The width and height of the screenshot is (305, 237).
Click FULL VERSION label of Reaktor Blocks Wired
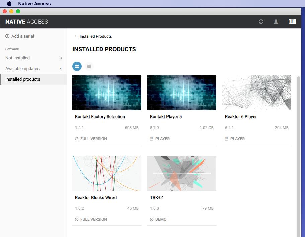coord(93,219)
